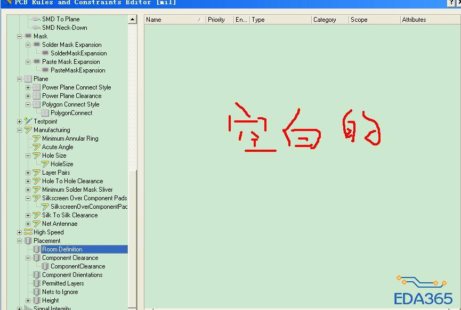461x310 pixels.
Task: Click the SMD To Plane rule icon
Action: 36,19
